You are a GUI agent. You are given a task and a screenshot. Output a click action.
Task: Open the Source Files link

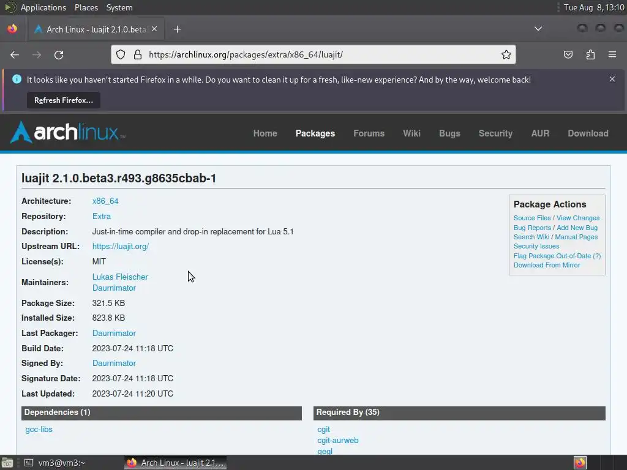[532, 218]
